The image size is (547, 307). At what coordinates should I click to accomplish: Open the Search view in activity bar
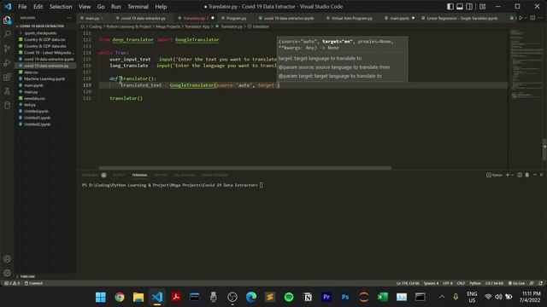[x=7, y=34]
